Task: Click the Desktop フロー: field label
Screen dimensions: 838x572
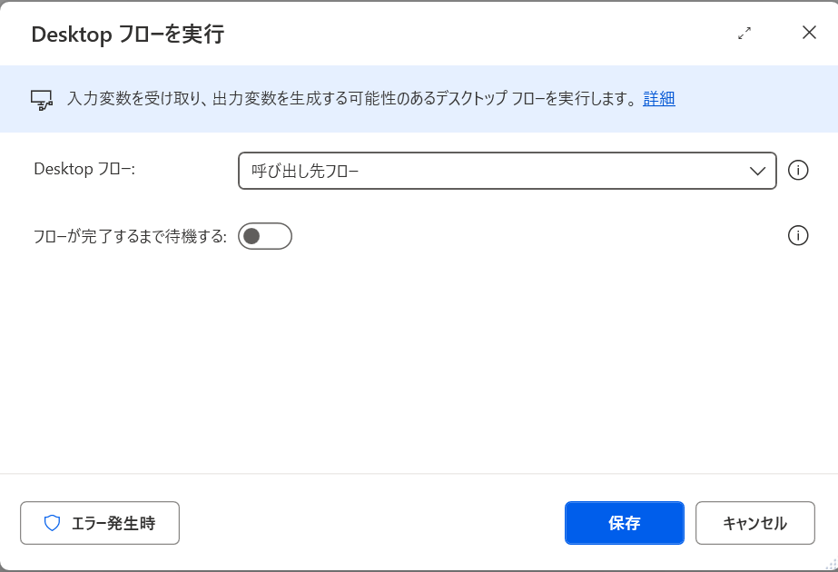Action: tap(84, 169)
